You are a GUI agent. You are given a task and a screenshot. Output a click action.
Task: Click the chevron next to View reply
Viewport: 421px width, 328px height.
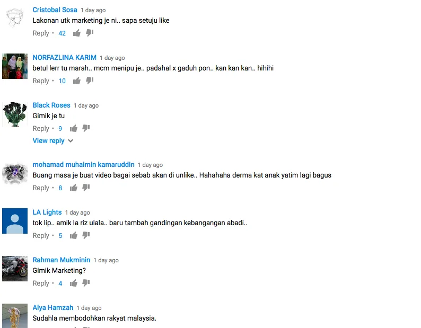[71, 140]
